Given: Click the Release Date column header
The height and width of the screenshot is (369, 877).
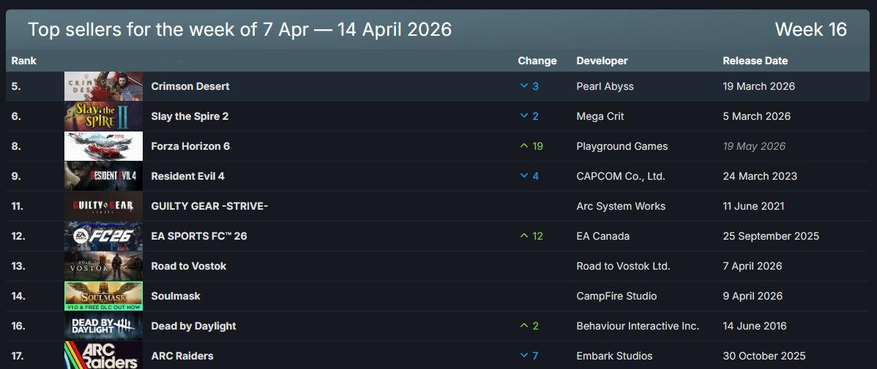Looking at the screenshot, I should tap(755, 61).
